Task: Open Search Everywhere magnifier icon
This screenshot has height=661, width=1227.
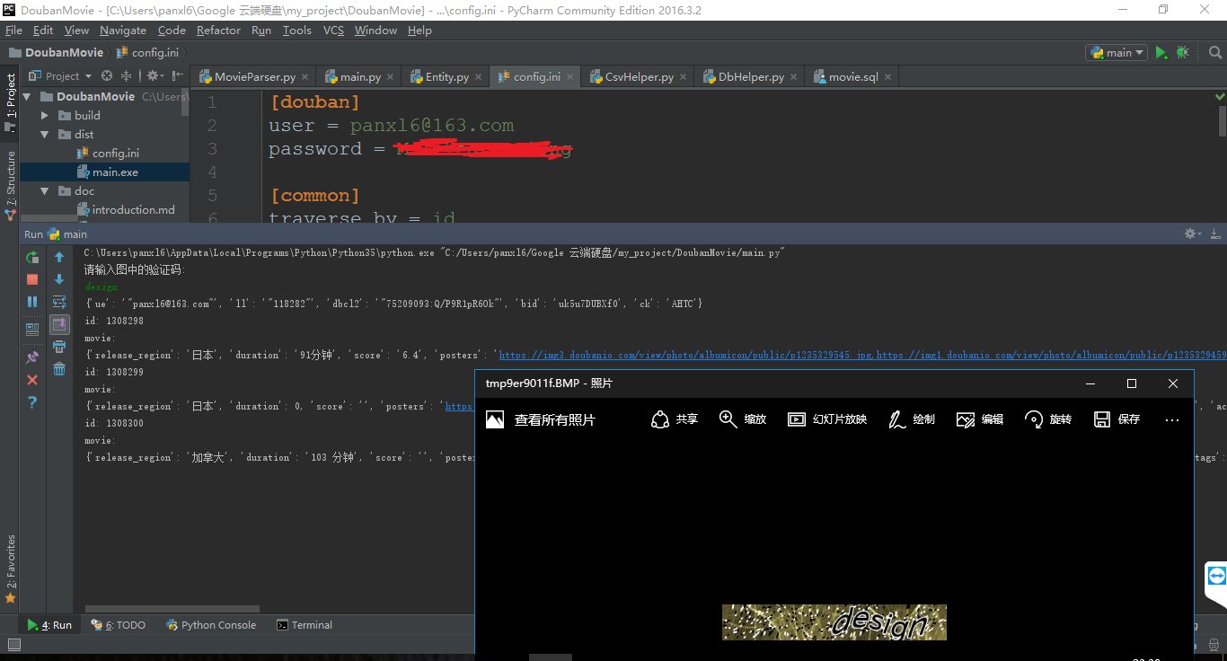Action: pos(1214,53)
